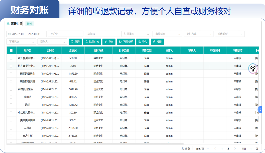Toggle the select-all checkbox in the table header
Screen dimensions: 265x153
point(11,50)
